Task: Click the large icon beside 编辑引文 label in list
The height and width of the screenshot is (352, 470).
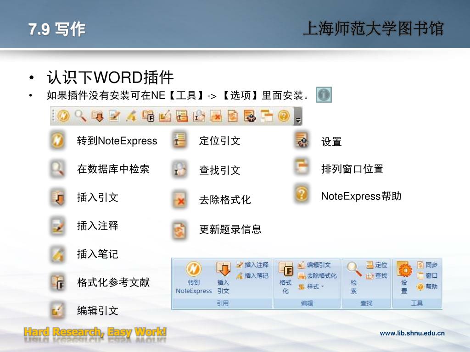Action: (x=57, y=310)
